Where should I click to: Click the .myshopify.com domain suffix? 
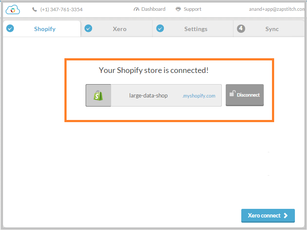coord(198,96)
